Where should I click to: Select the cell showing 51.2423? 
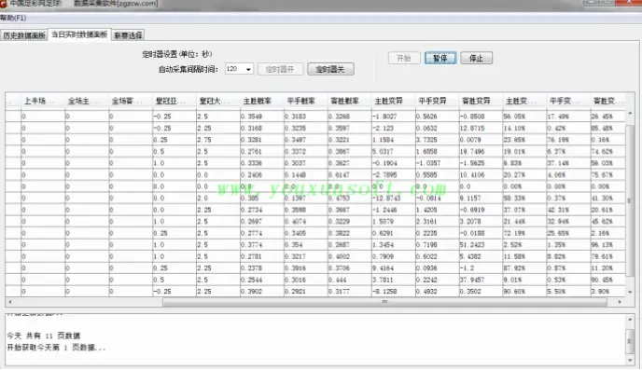coord(481,245)
